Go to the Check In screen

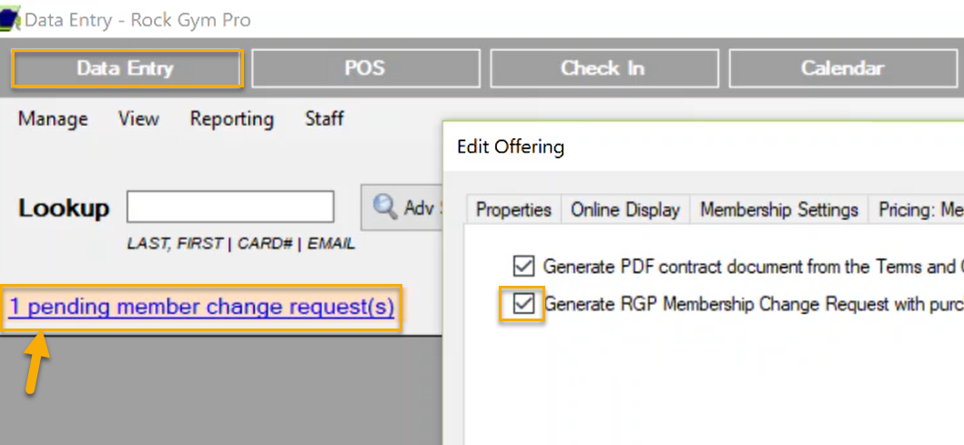pos(604,68)
